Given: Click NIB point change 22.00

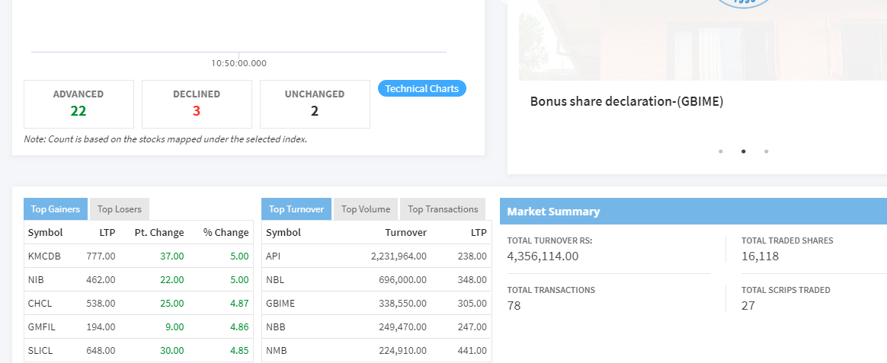Looking at the screenshot, I should tap(172, 280).
